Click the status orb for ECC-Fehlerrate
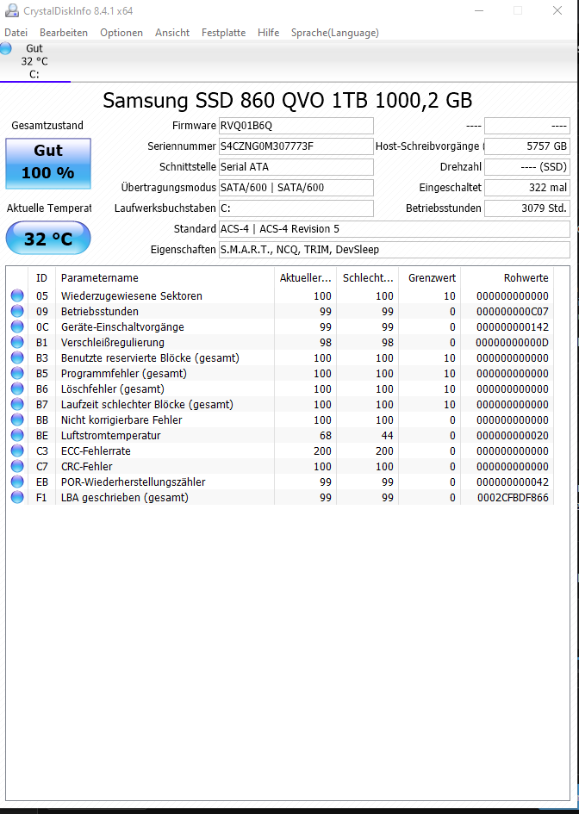 coord(17,450)
